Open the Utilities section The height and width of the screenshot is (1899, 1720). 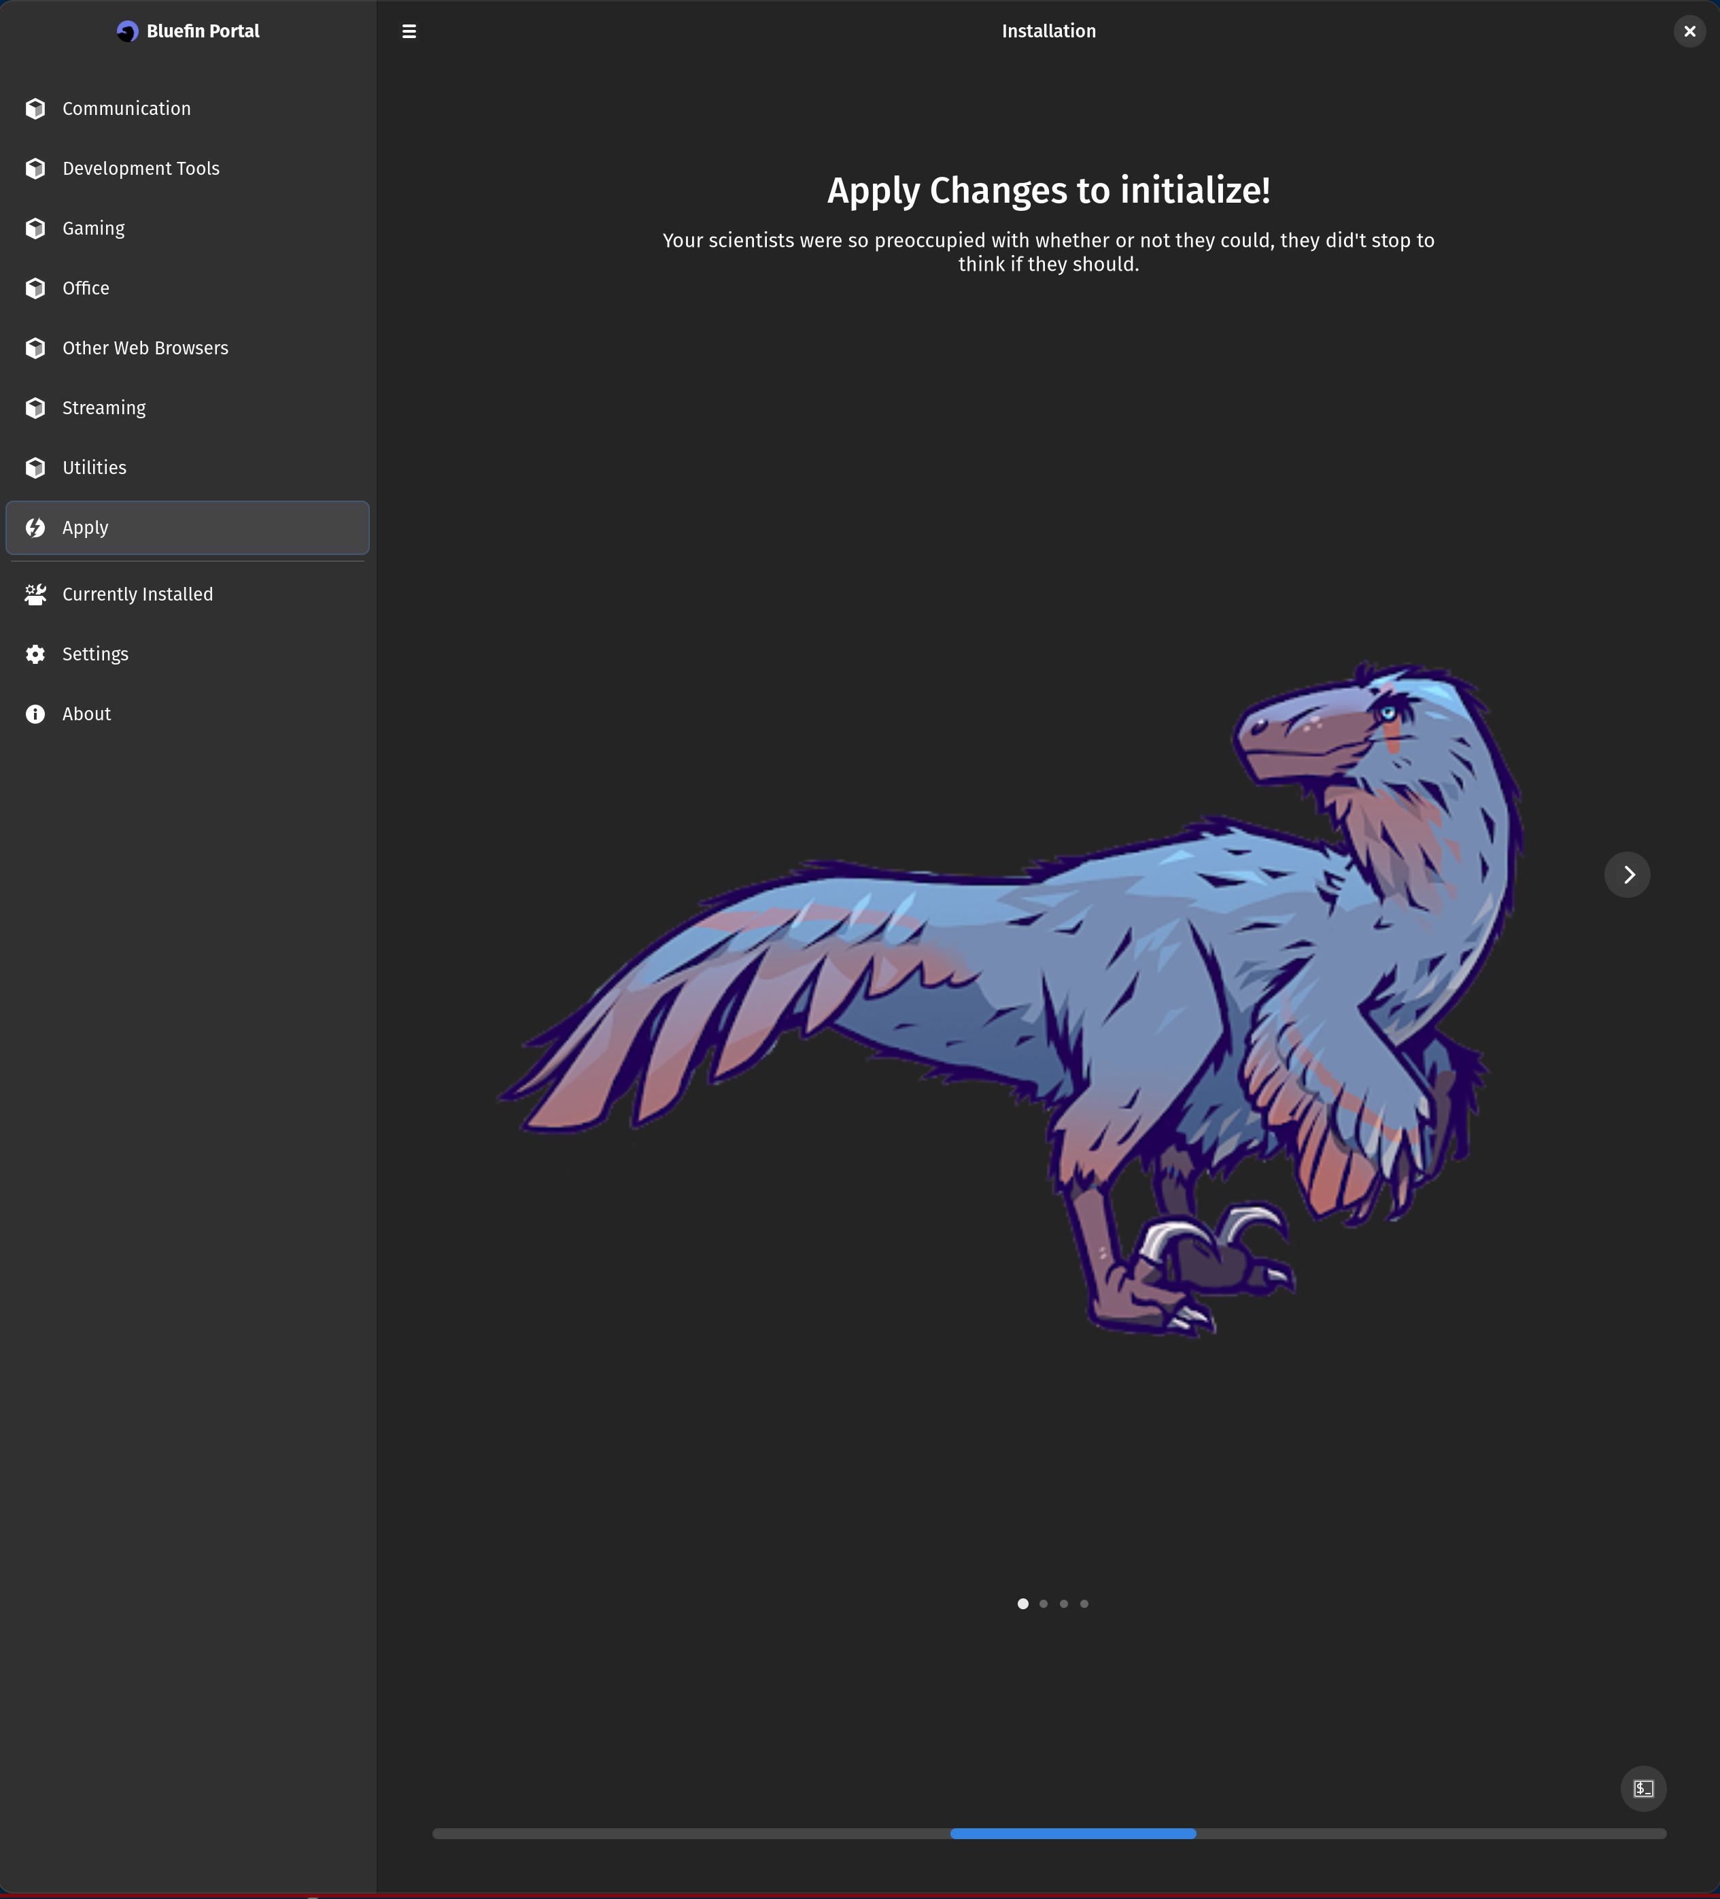(94, 467)
